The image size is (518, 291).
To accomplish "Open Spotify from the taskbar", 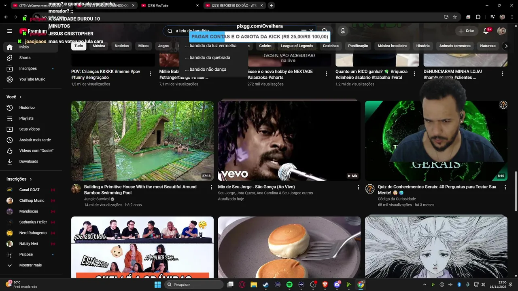I will (x=289, y=285).
